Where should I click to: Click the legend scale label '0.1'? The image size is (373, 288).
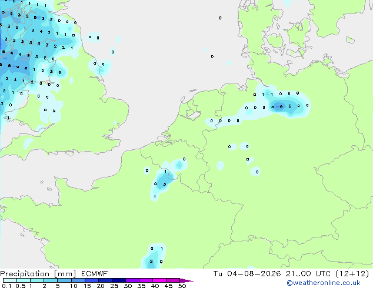[x=6, y=286]
